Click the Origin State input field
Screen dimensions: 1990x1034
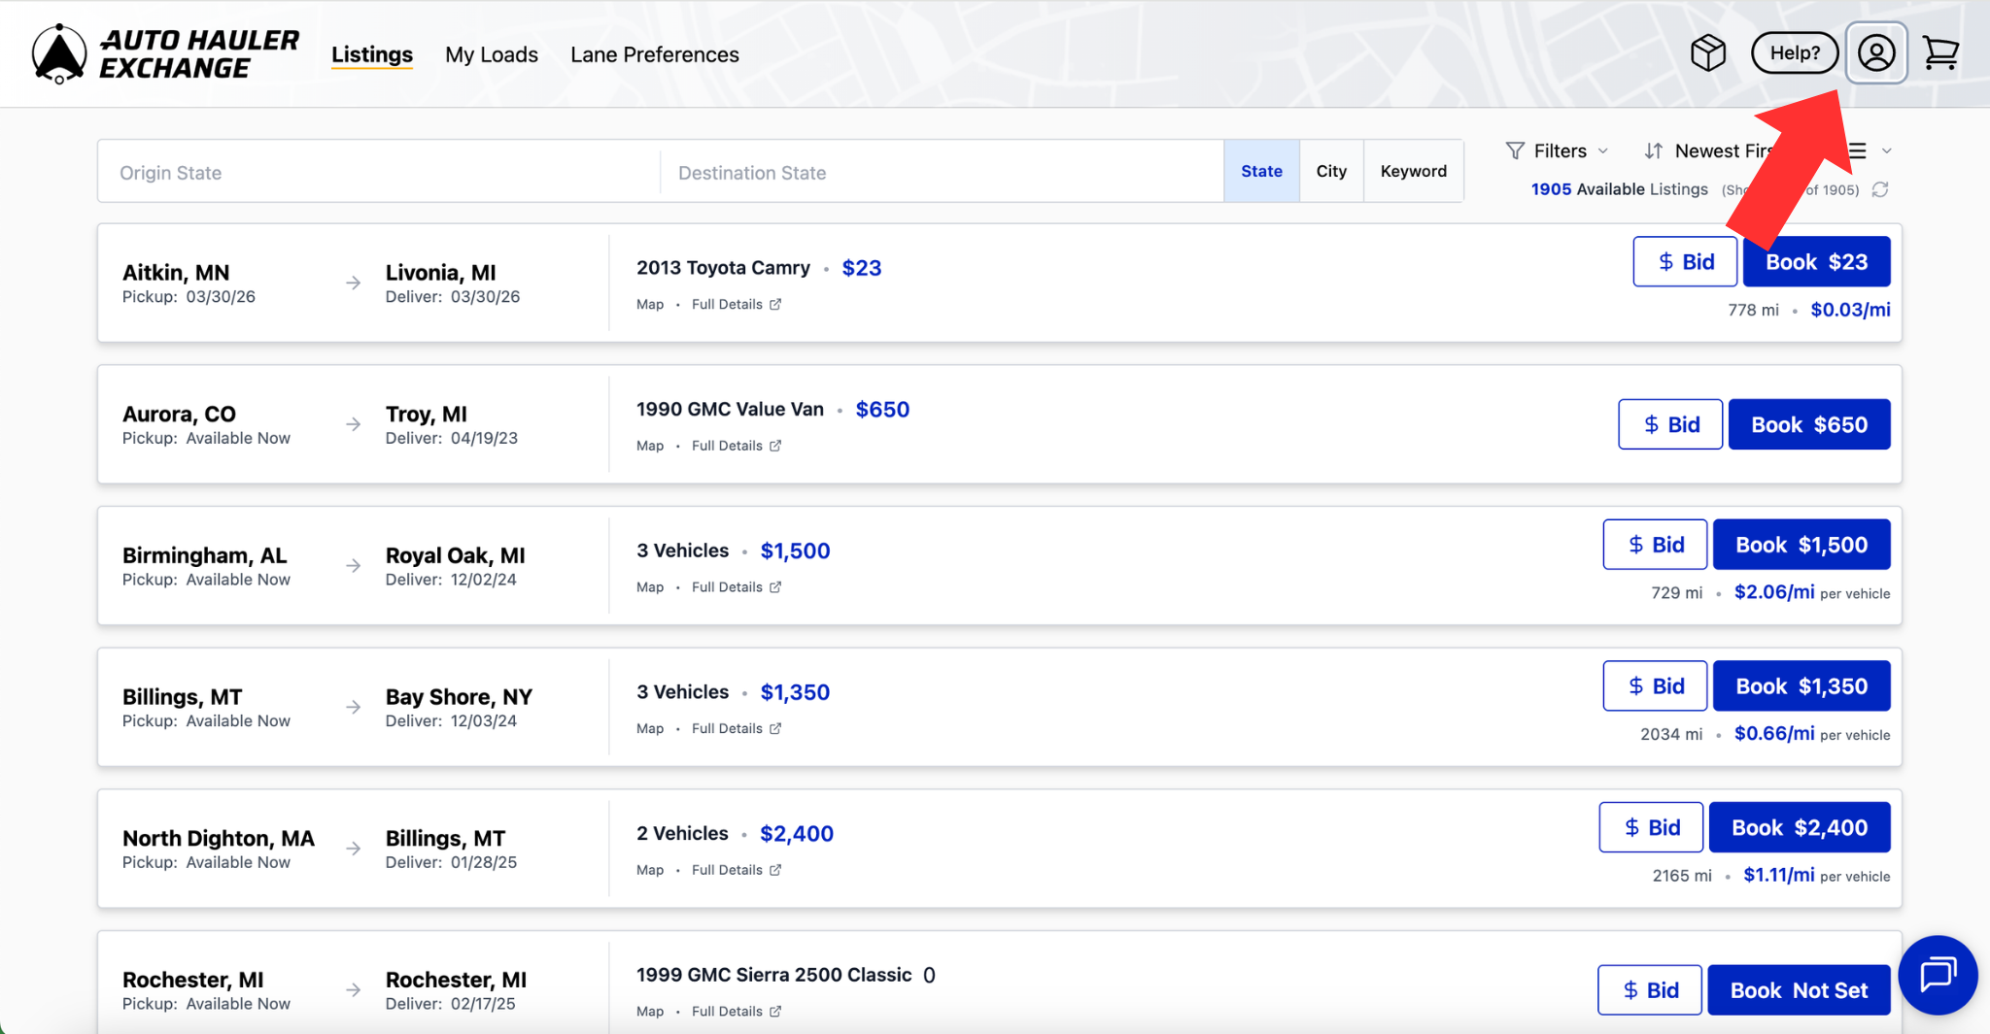pos(379,173)
